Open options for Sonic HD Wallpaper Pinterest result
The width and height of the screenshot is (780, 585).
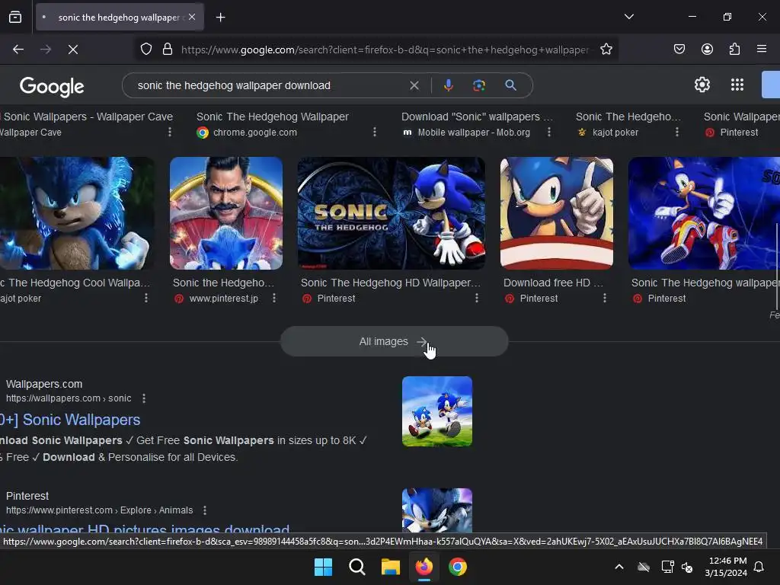click(x=477, y=298)
